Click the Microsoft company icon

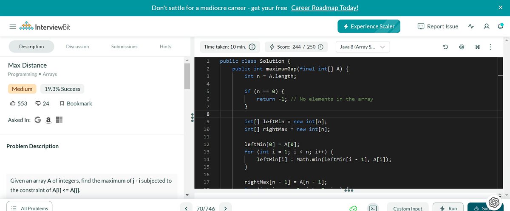point(59,120)
